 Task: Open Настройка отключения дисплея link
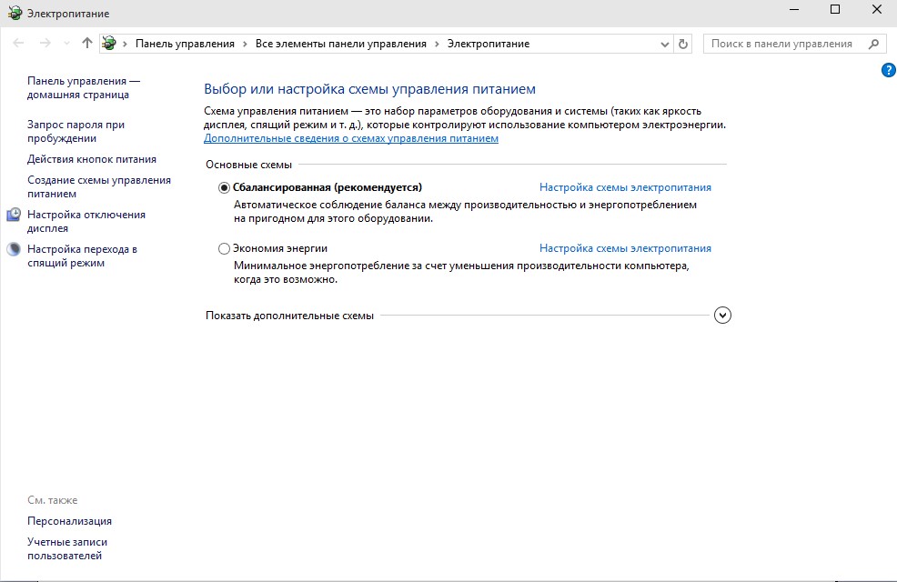(86, 221)
